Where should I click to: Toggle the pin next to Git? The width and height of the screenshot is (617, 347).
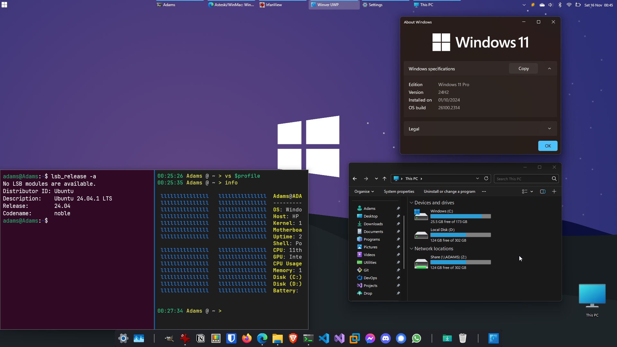click(x=398, y=270)
